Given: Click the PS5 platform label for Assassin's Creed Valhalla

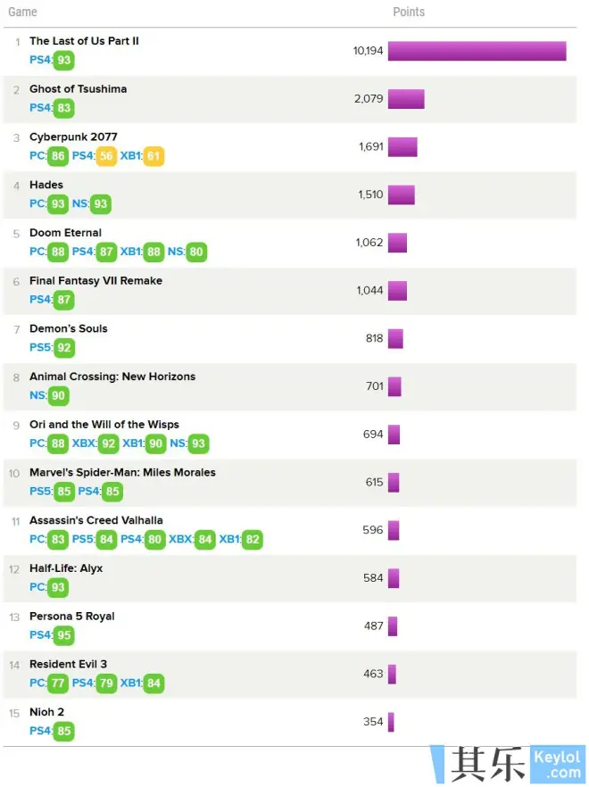Looking at the screenshot, I should (x=83, y=539).
